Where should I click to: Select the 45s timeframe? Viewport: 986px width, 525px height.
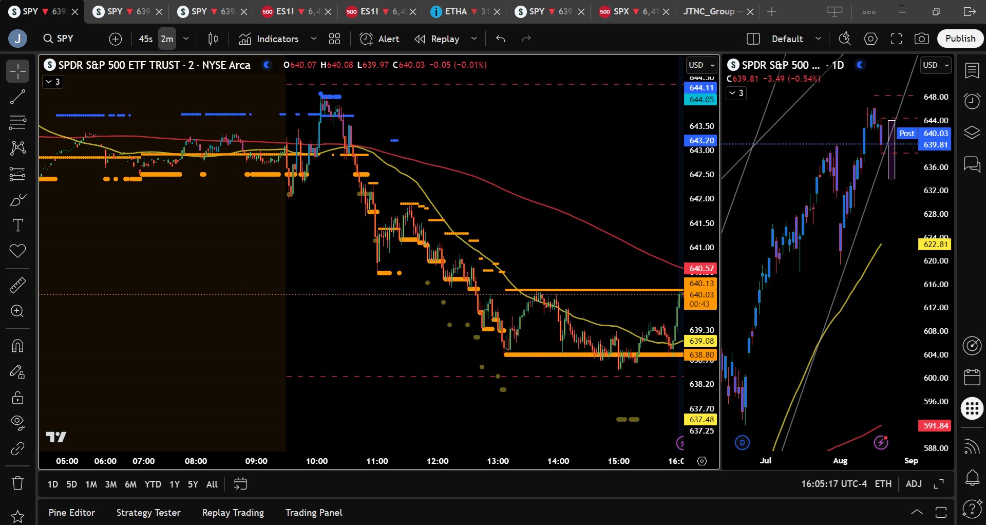point(146,39)
